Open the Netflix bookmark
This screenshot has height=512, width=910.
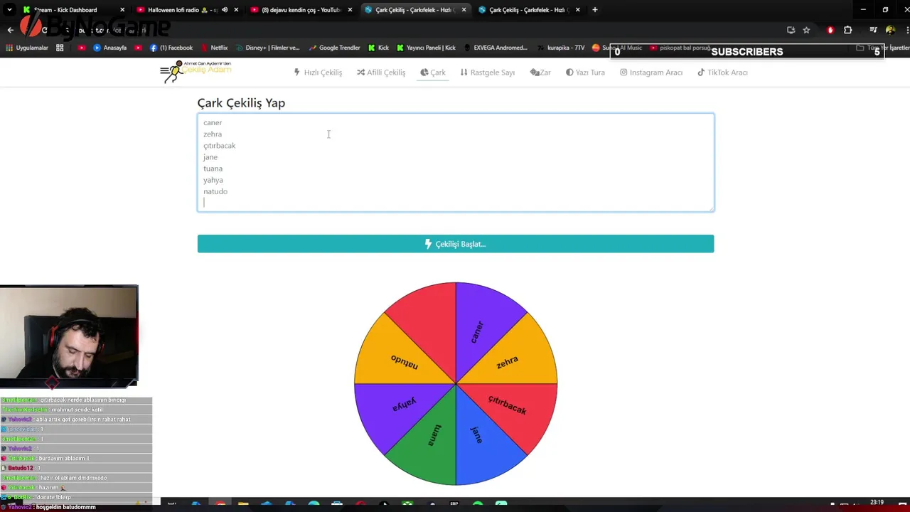tap(214, 48)
